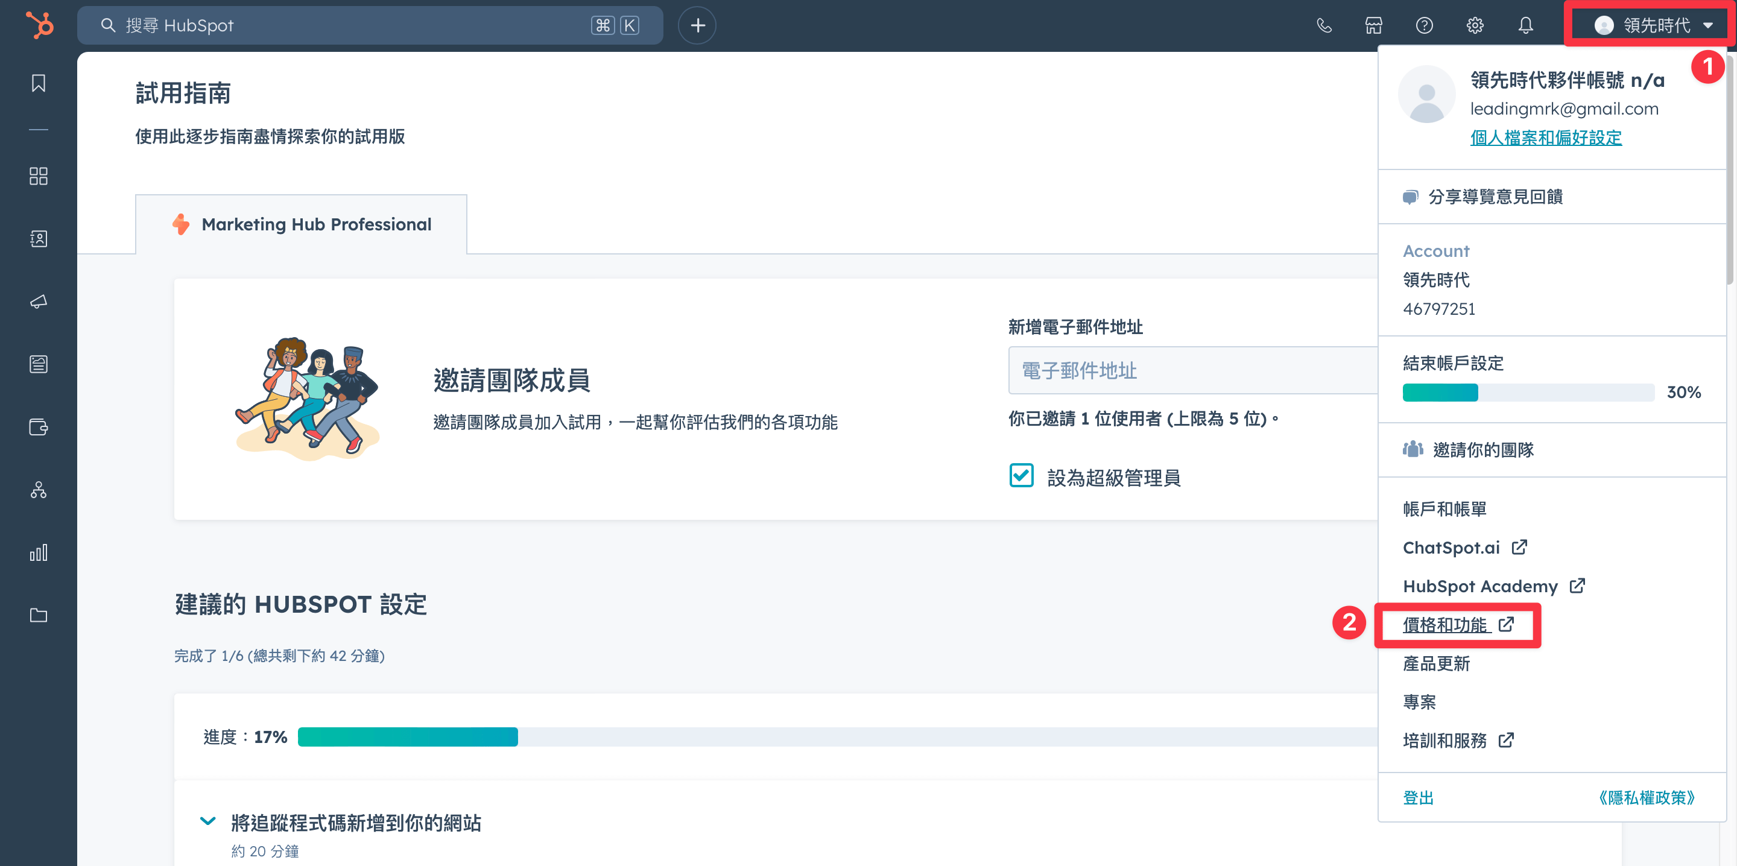The height and width of the screenshot is (866, 1737).
Task: Open the Workspaces grid sidebar icon
Action: [x=39, y=176]
